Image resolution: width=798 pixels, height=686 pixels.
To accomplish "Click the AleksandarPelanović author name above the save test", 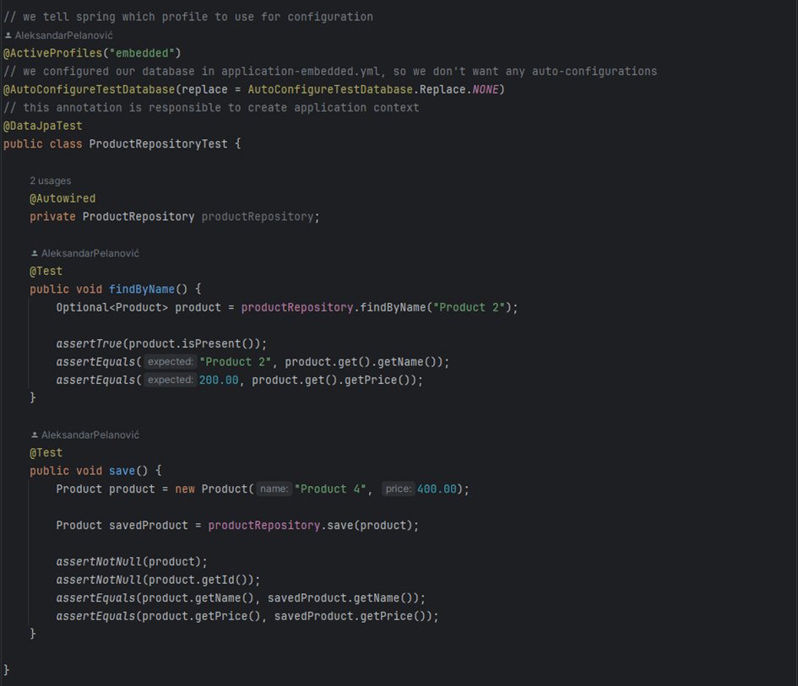I will click(x=90, y=435).
